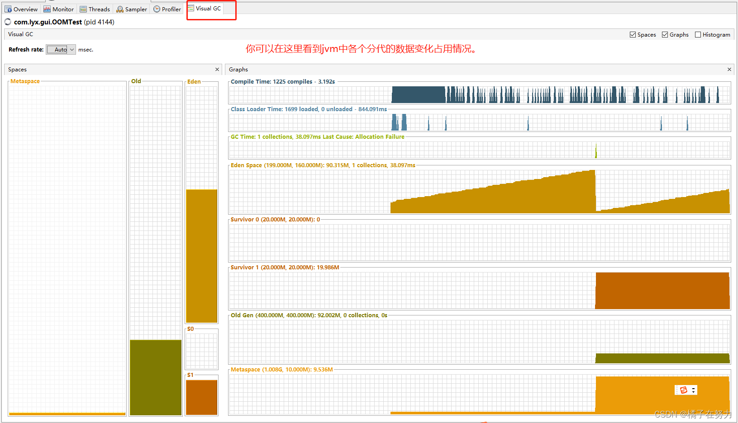The width and height of the screenshot is (738, 423).
Task: Click the Visual GC section header
Action: (20, 34)
